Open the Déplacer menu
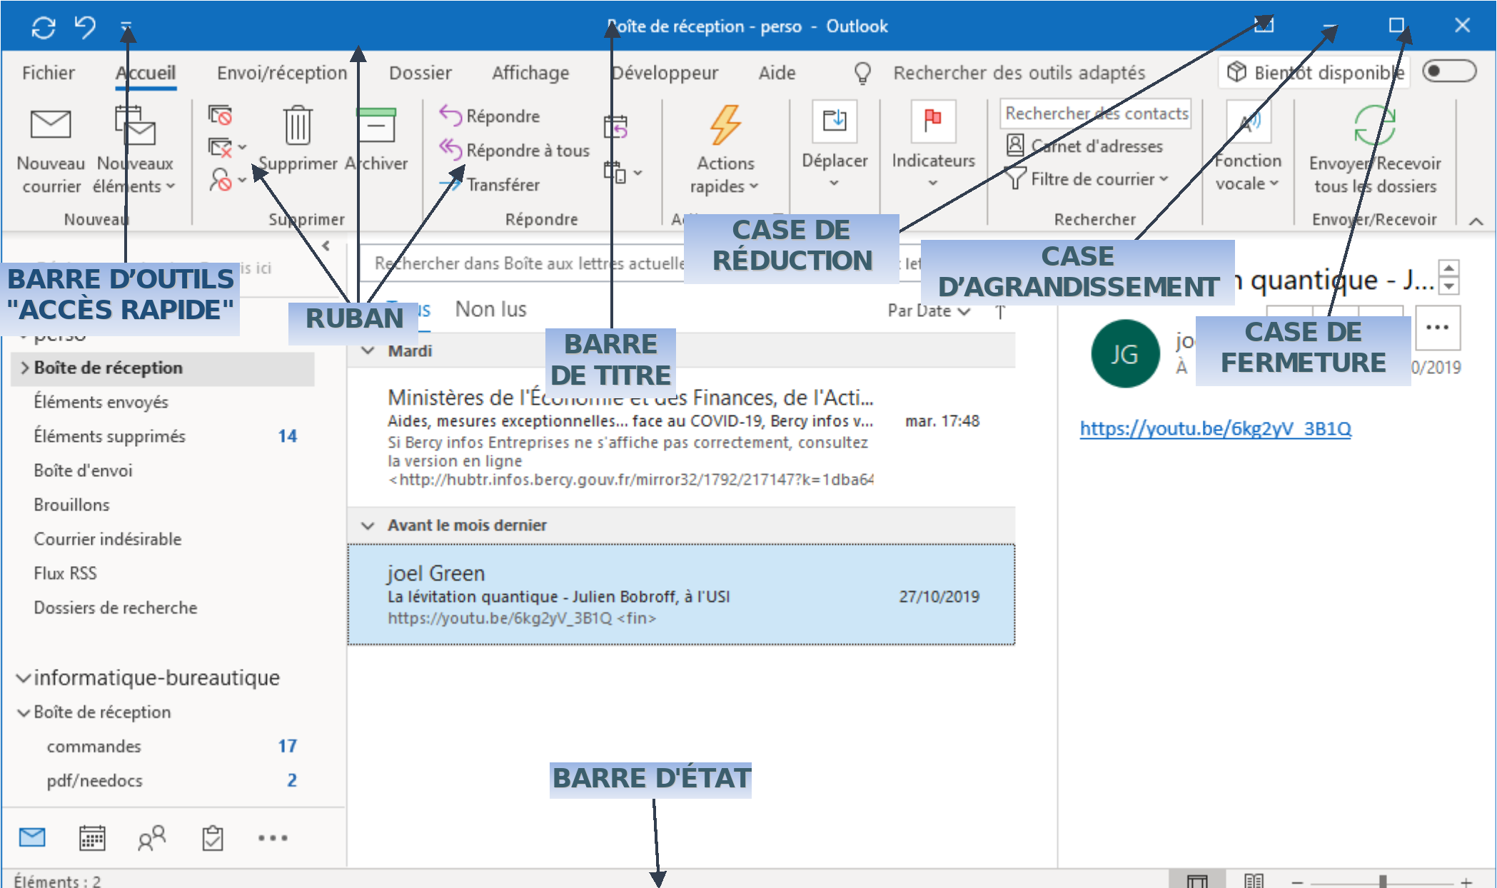Image resolution: width=1497 pixels, height=888 pixels. click(835, 146)
